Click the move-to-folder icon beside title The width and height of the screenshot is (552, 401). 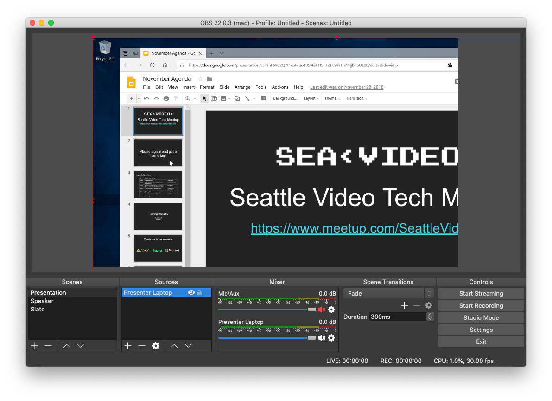(x=210, y=79)
